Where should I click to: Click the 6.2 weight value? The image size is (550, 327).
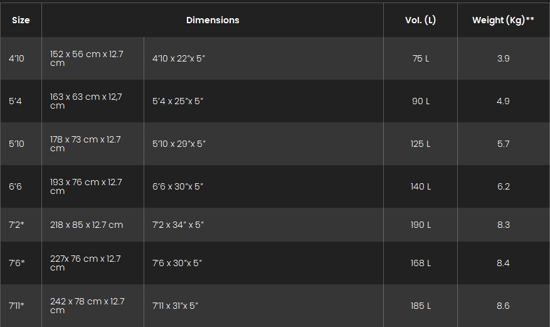click(504, 186)
